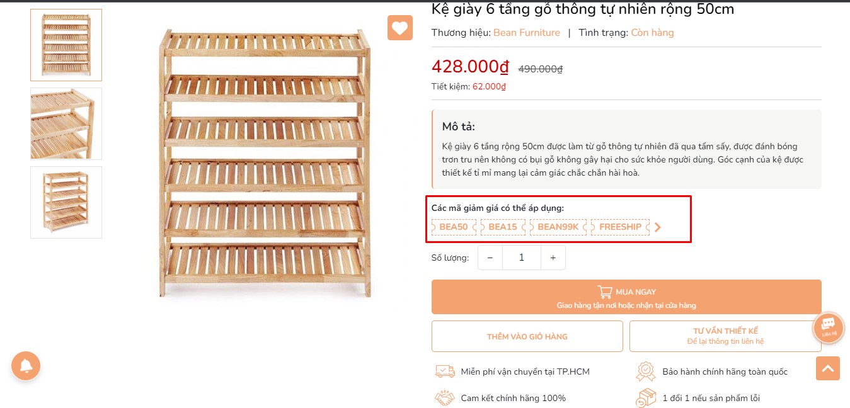The height and width of the screenshot is (408, 850).
Task: Click the 1-for-1 exchange box icon
Action: (646, 398)
